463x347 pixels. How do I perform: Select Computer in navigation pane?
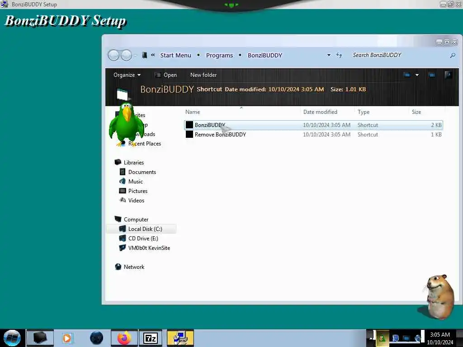[x=136, y=220]
